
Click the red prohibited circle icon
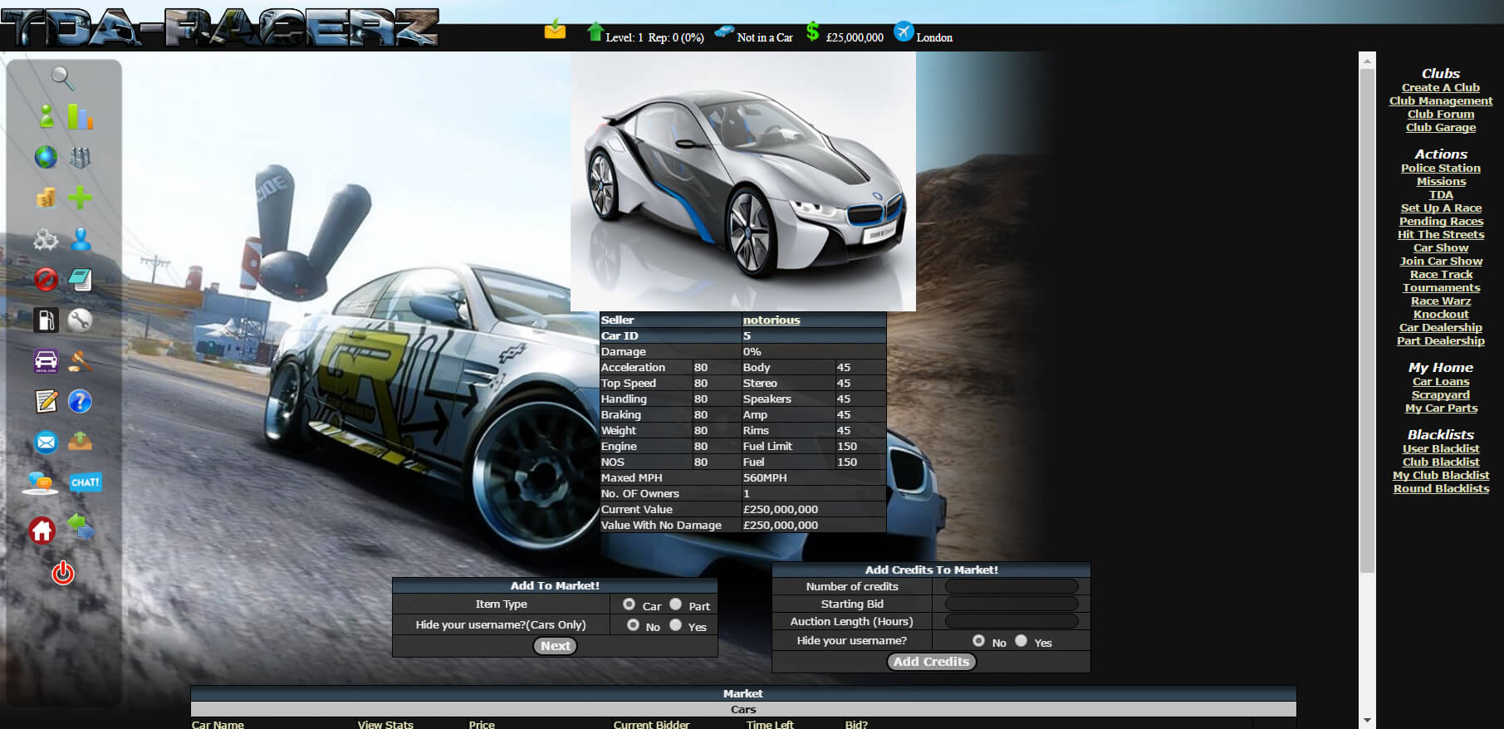46,280
